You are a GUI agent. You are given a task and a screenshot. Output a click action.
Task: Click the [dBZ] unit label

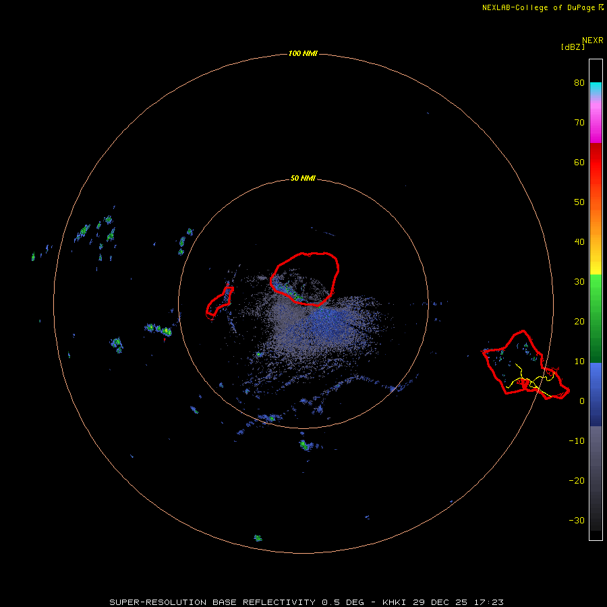(x=573, y=47)
